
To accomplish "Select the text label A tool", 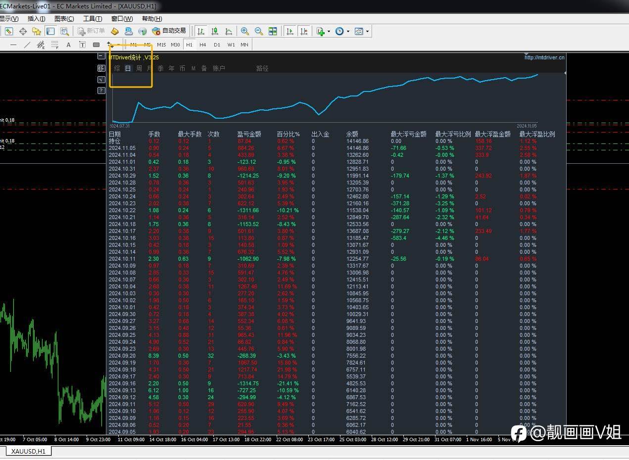I will 68,45.
